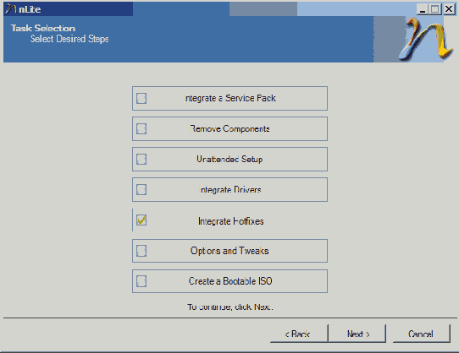This screenshot has width=459, height=353.
Task: Select the Integrate Drivers button
Action: (229, 189)
